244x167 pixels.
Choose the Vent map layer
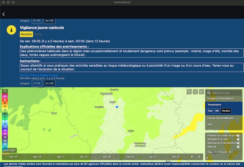210,124
